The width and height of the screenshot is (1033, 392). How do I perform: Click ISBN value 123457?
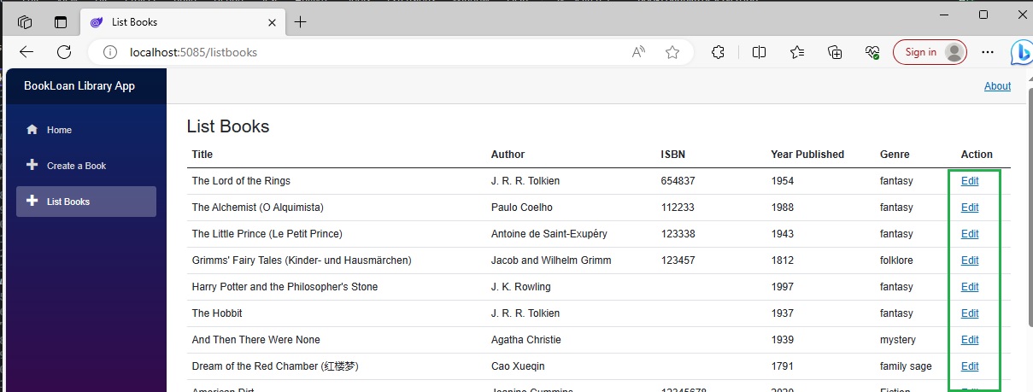point(678,260)
